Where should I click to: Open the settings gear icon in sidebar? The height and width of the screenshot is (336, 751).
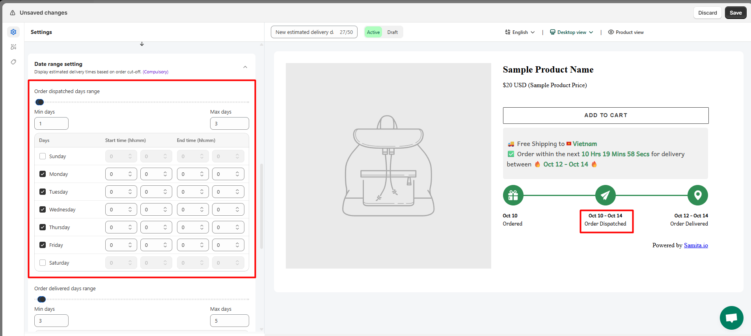tap(13, 32)
